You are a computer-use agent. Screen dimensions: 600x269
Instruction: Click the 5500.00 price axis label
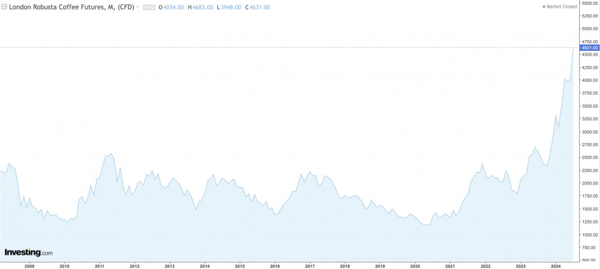pos(590,3)
